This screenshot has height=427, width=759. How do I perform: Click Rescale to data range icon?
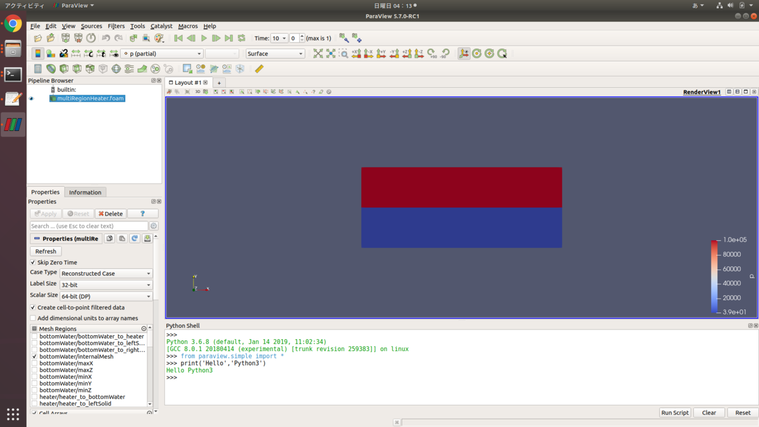tap(76, 54)
